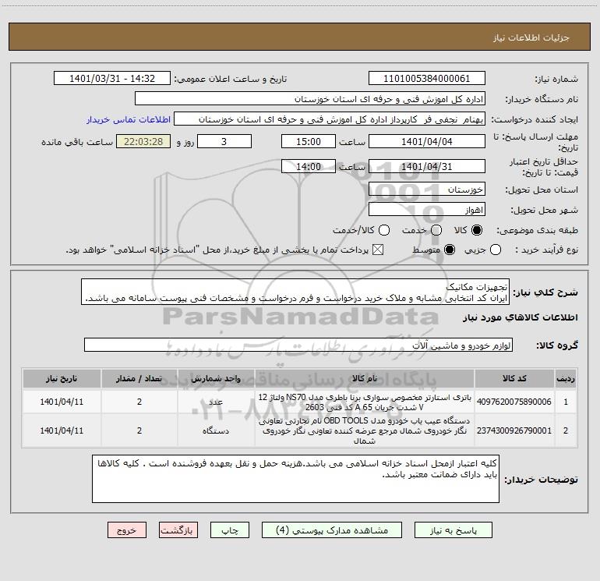
Task: Click column header واحد شمارش
Action: (216, 379)
